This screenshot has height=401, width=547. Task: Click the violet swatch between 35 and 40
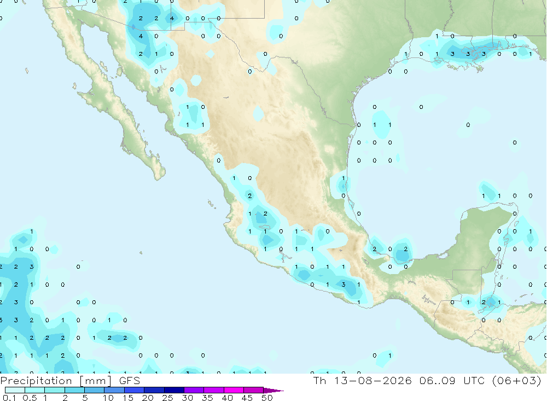pyautogui.click(x=214, y=390)
